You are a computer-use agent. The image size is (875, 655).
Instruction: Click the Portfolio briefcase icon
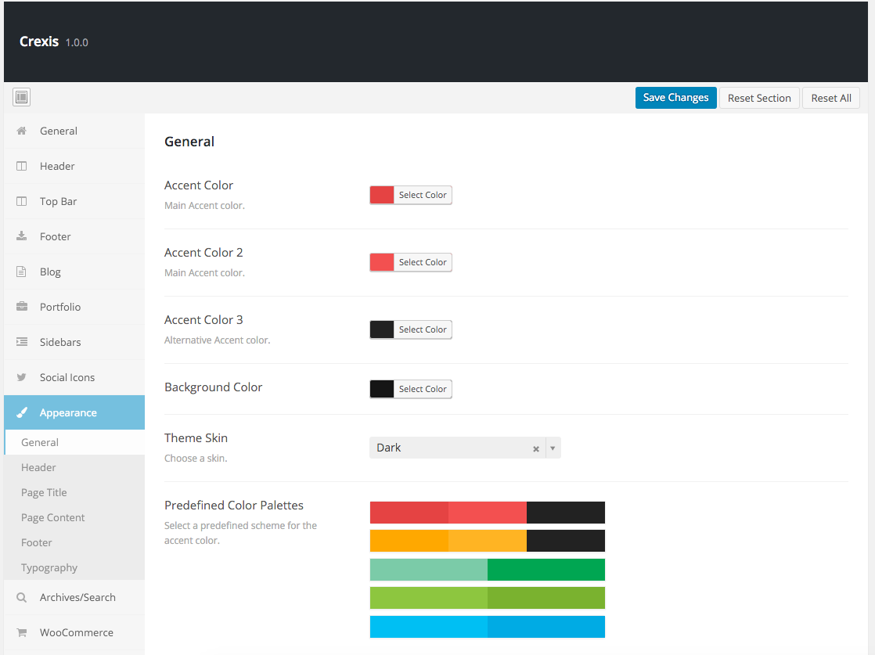(x=22, y=307)
